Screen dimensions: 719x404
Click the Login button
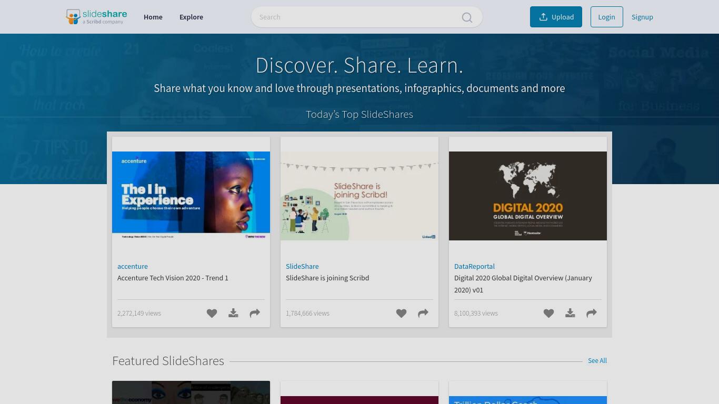(606, 17)
